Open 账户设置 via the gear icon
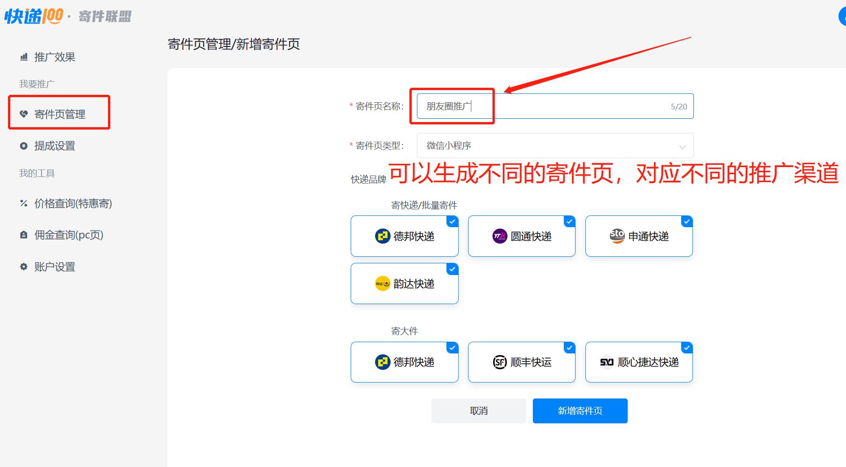The image size is (846, 467). click(23, 267)
